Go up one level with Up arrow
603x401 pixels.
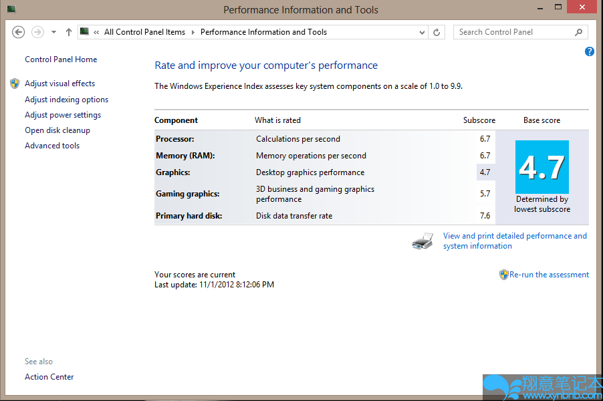point(68,32)
